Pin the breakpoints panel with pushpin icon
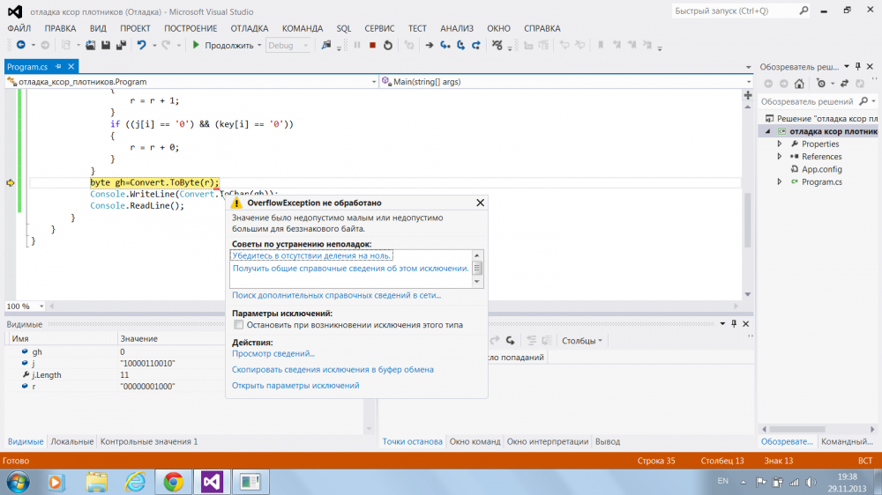 pos(734,323)
